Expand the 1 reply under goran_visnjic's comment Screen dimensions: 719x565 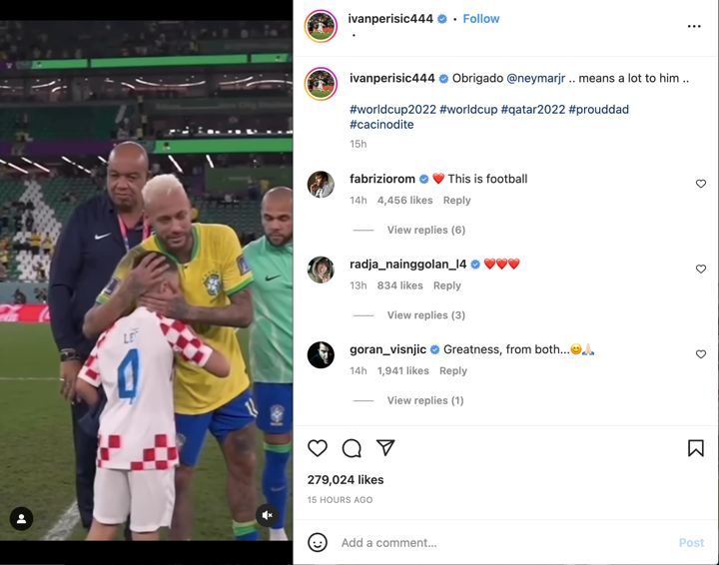pos(424,400)
